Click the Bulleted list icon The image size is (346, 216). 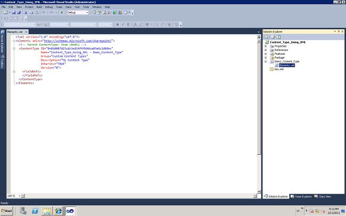157,24
